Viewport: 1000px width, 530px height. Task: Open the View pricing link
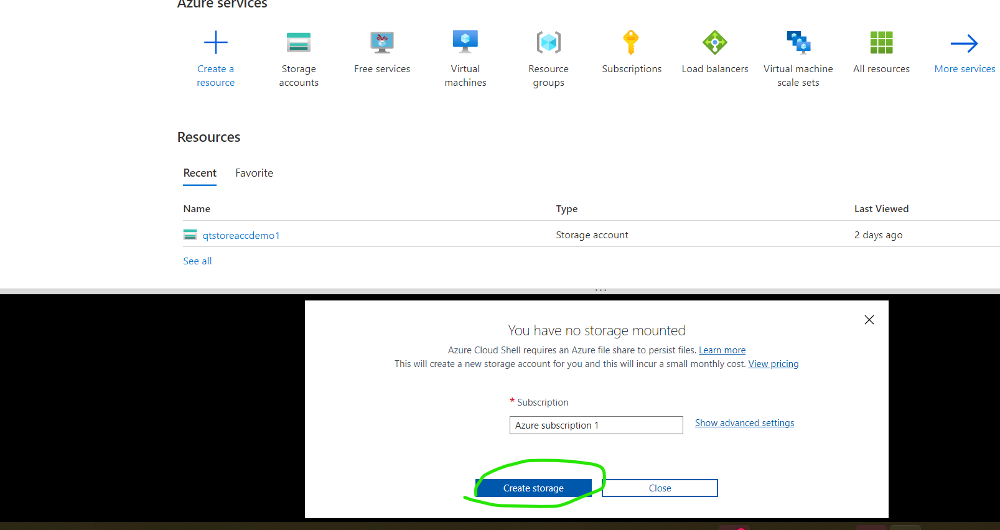[773, 364]
